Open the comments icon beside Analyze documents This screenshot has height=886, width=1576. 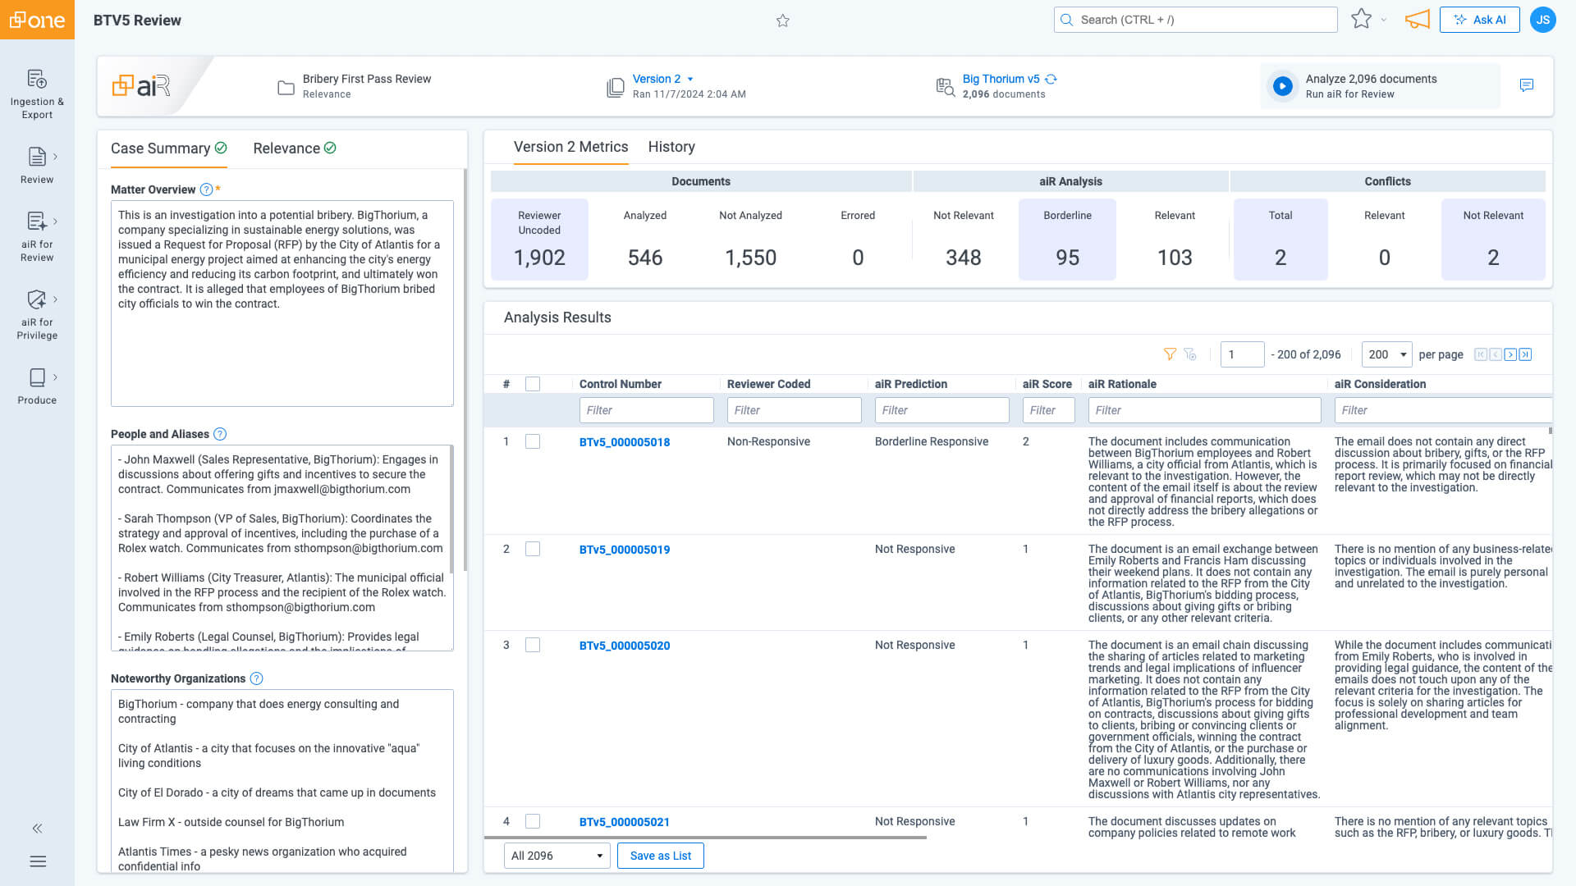[x=1526, y=85]
